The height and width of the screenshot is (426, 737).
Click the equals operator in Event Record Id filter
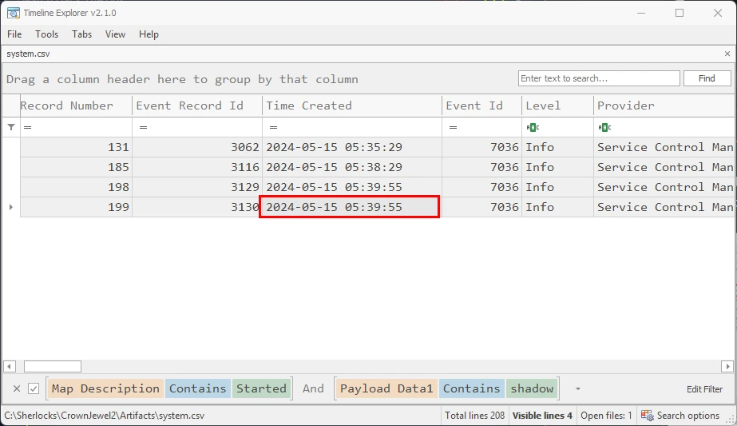pyautogui.click(x=144, y=128)
